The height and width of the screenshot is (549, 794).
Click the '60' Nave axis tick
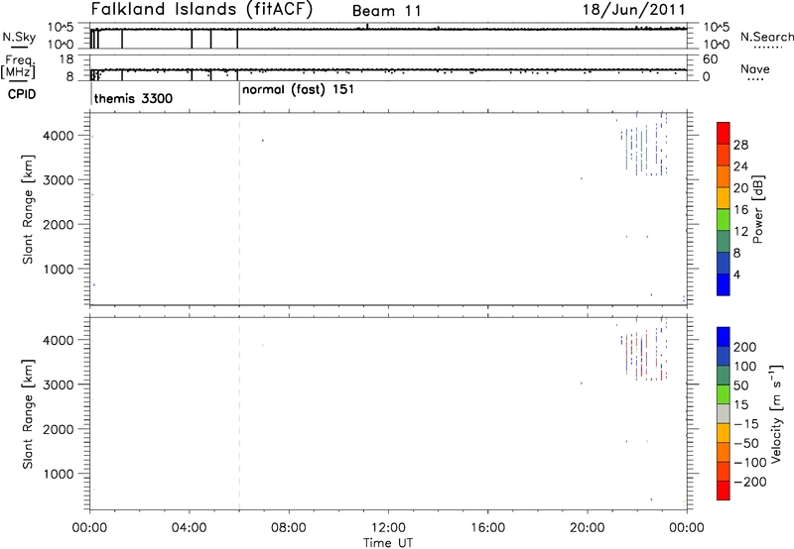[711, 59]
